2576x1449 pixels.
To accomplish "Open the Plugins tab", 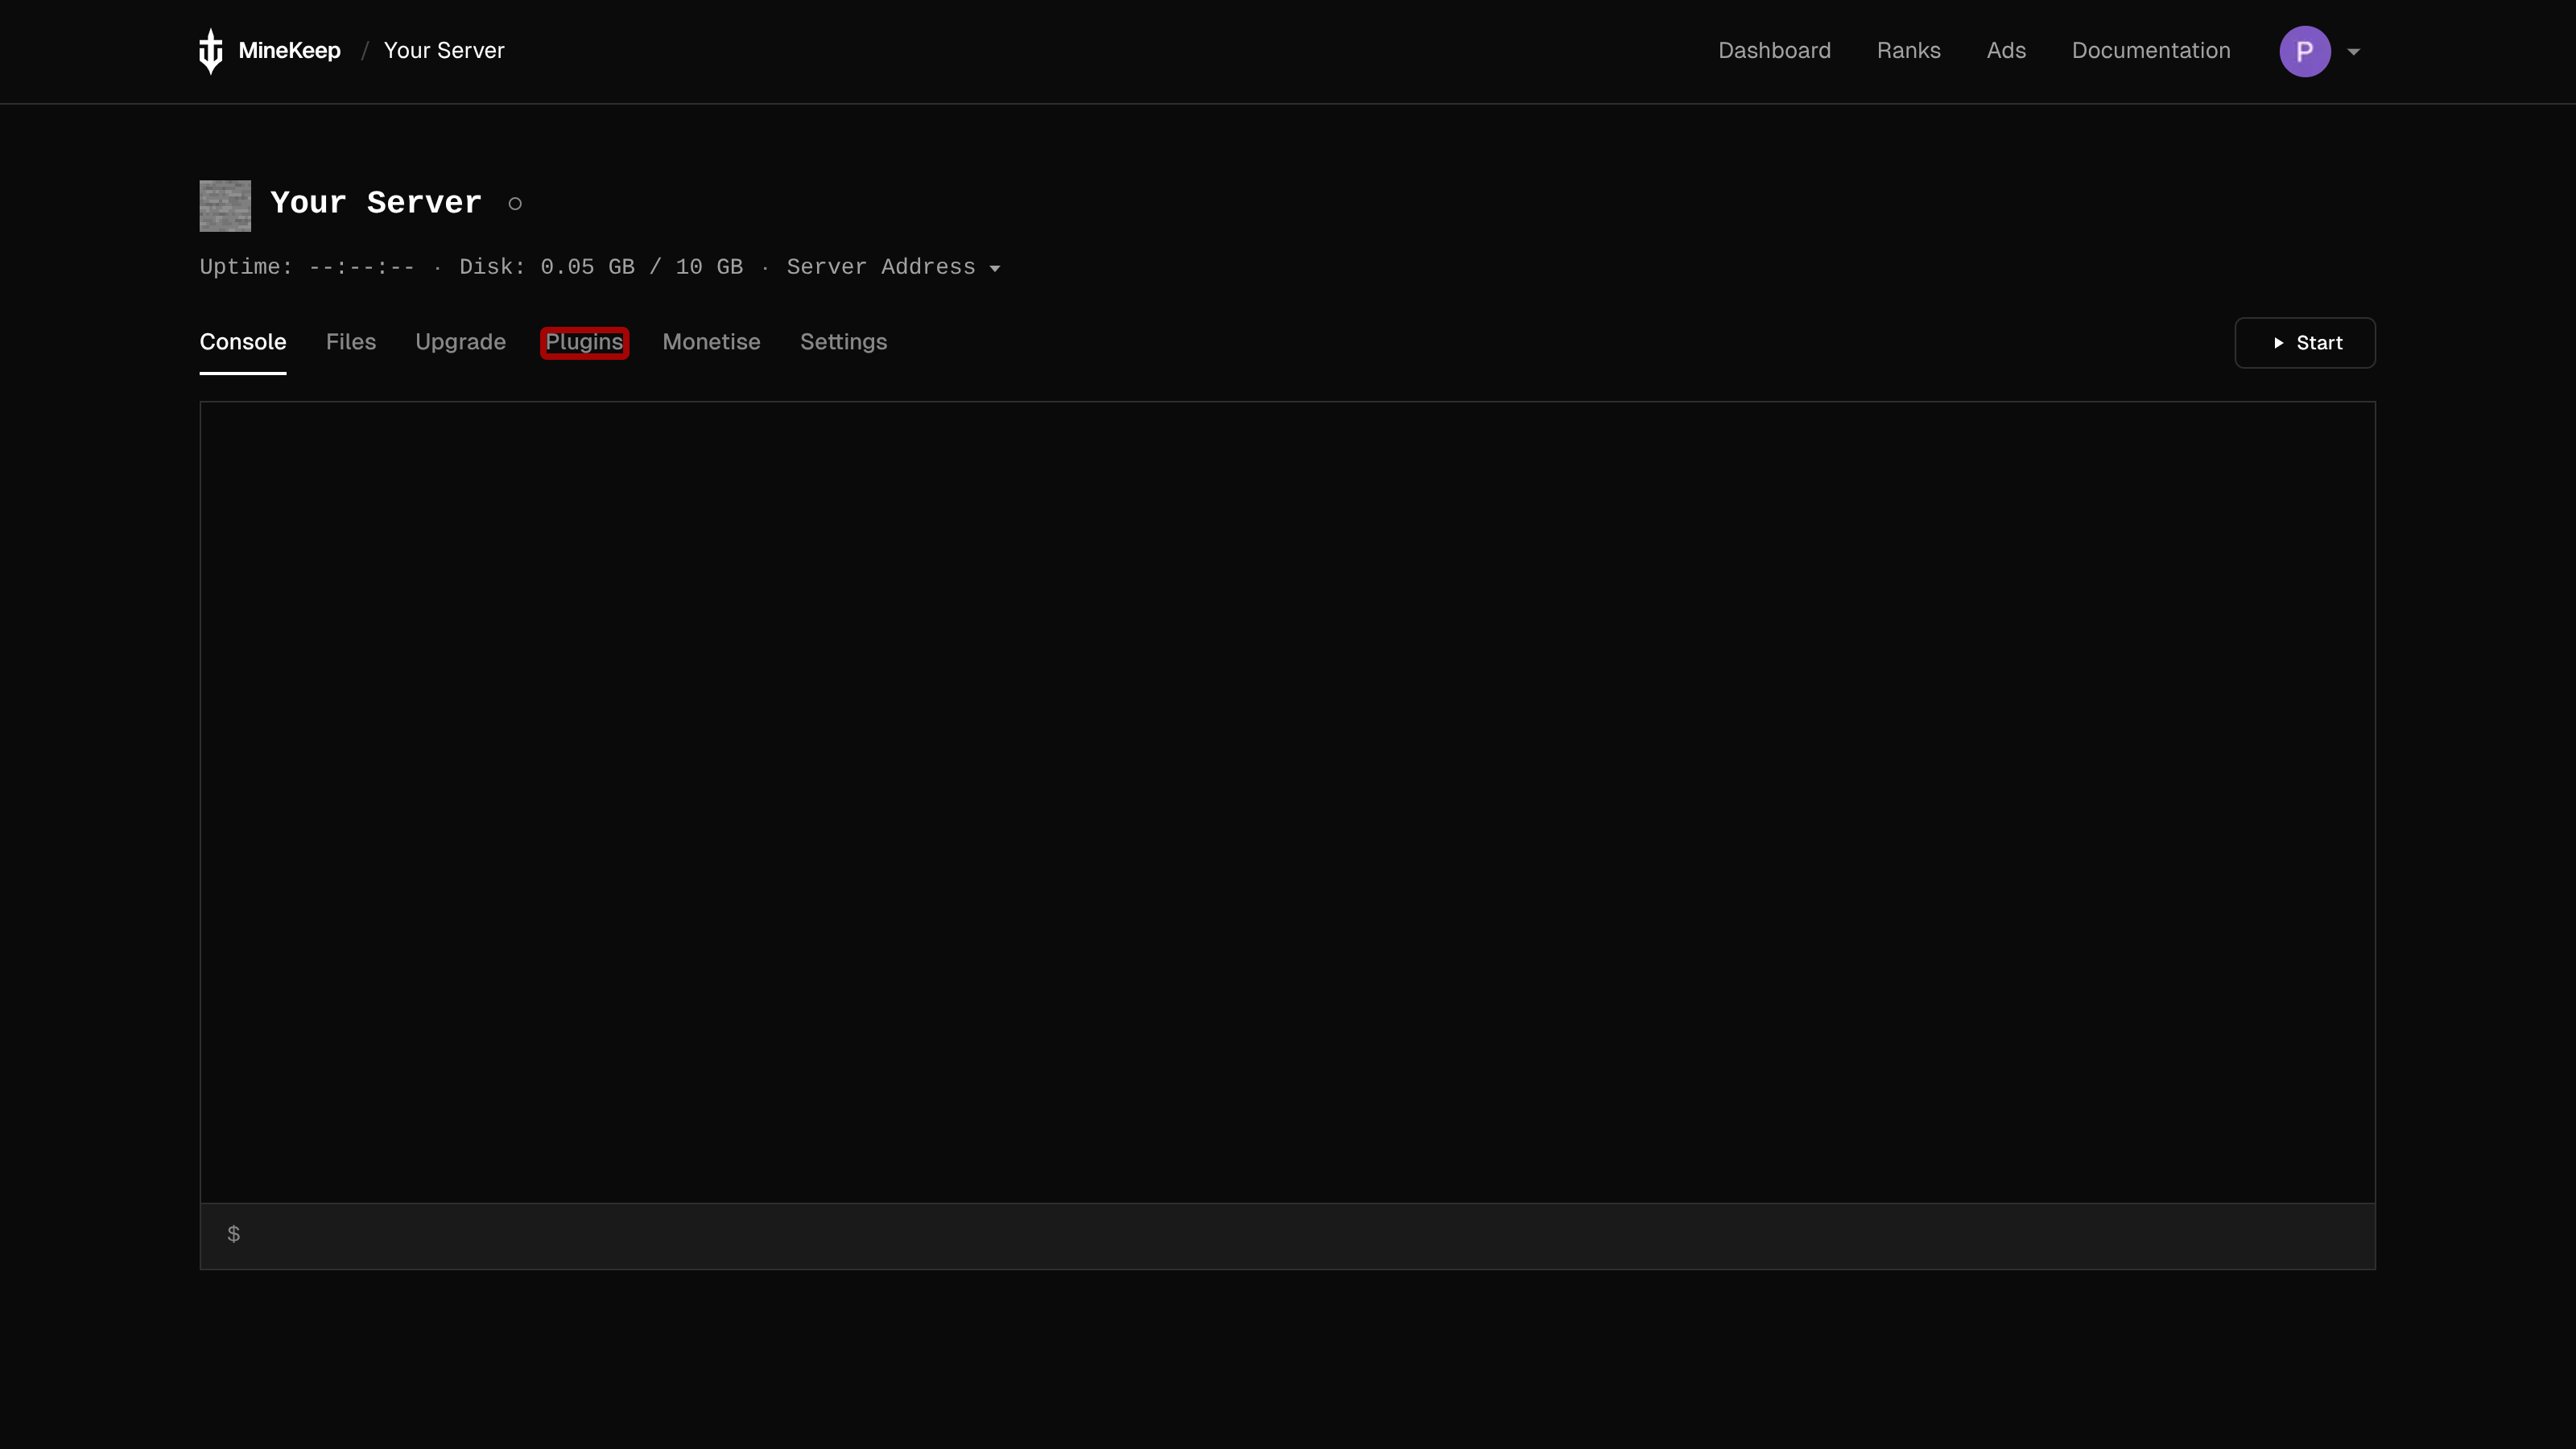I will (584, 342).
